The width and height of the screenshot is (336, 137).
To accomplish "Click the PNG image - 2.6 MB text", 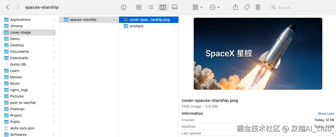I will point(200,106).
